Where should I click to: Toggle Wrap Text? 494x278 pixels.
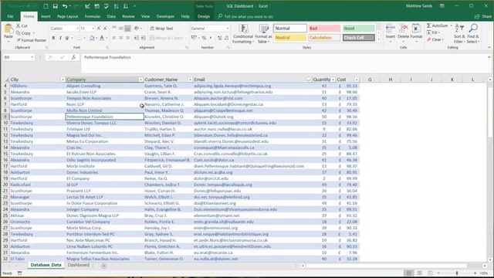click(x=161, y=29)
